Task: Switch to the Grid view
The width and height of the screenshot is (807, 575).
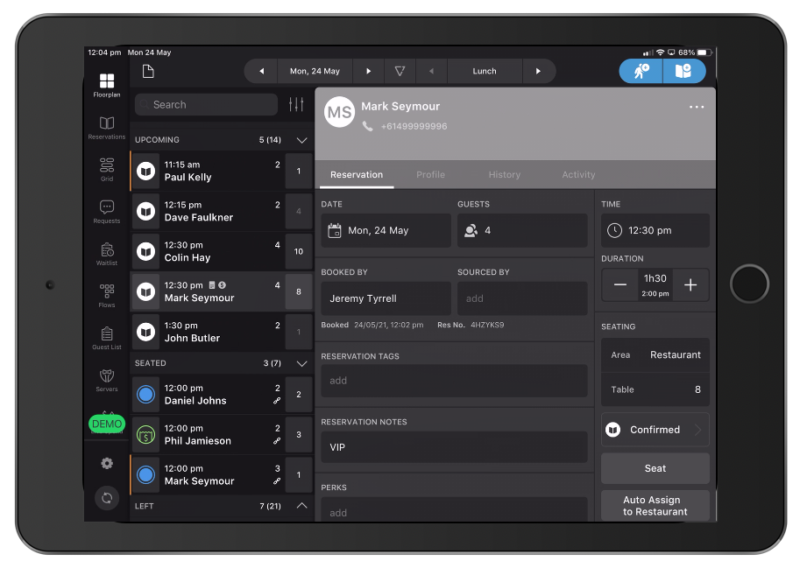Action: pyautogui.click(x=106, y=169)
